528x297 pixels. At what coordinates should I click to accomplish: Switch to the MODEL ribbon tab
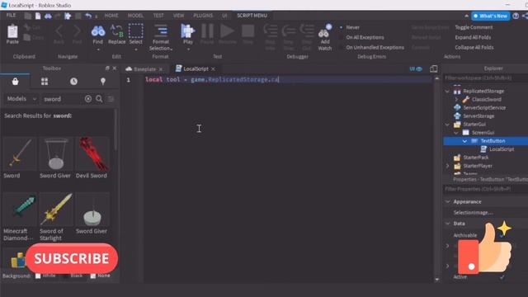point(135,16)
